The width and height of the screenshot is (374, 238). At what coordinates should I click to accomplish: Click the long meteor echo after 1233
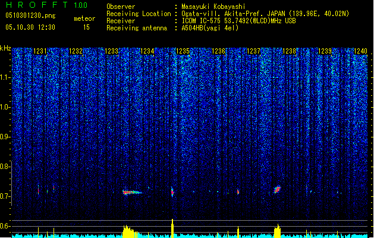[x=132, y=192]
